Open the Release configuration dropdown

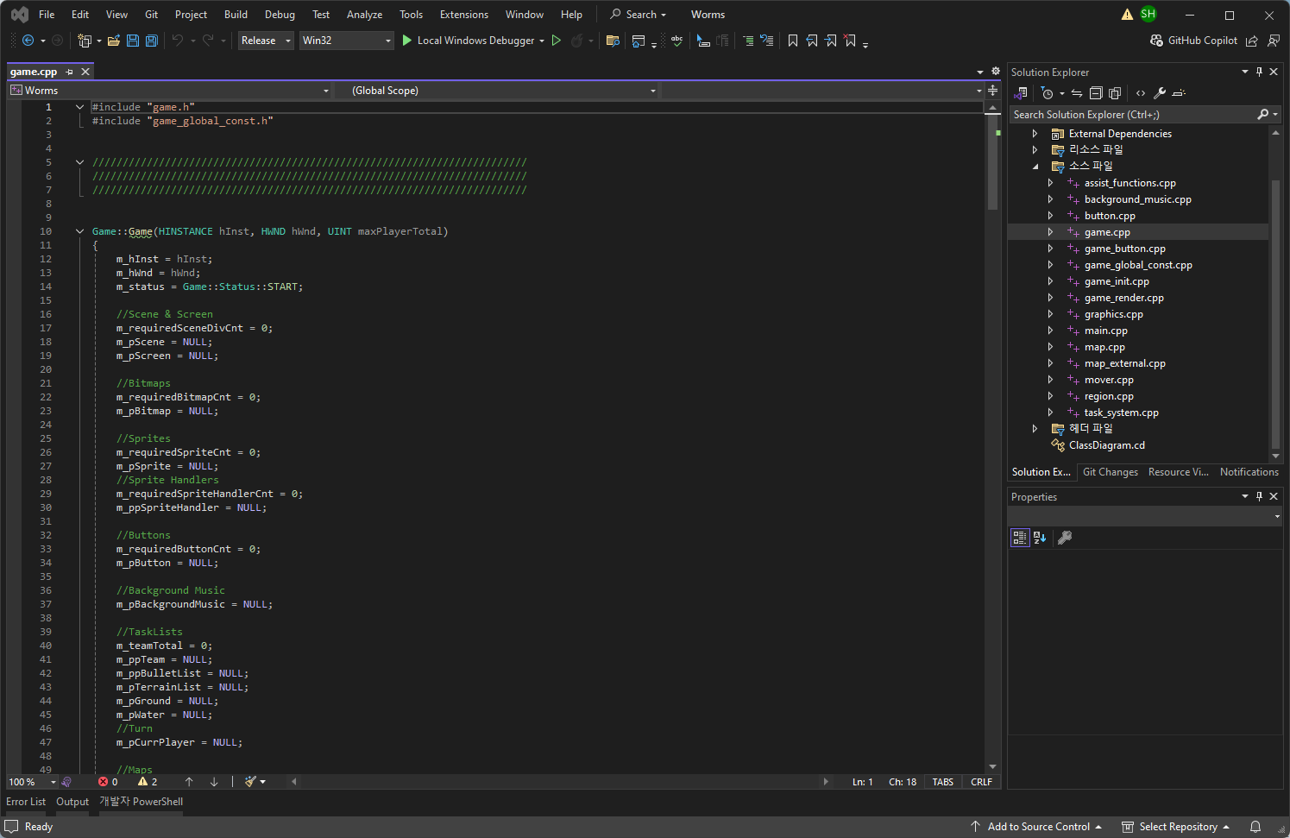[266, 41]
